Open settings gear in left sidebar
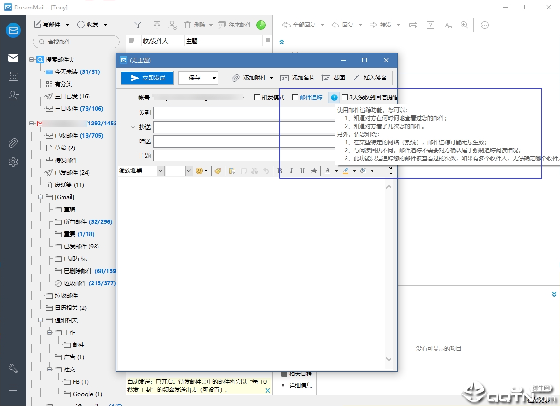 [13, 162]
